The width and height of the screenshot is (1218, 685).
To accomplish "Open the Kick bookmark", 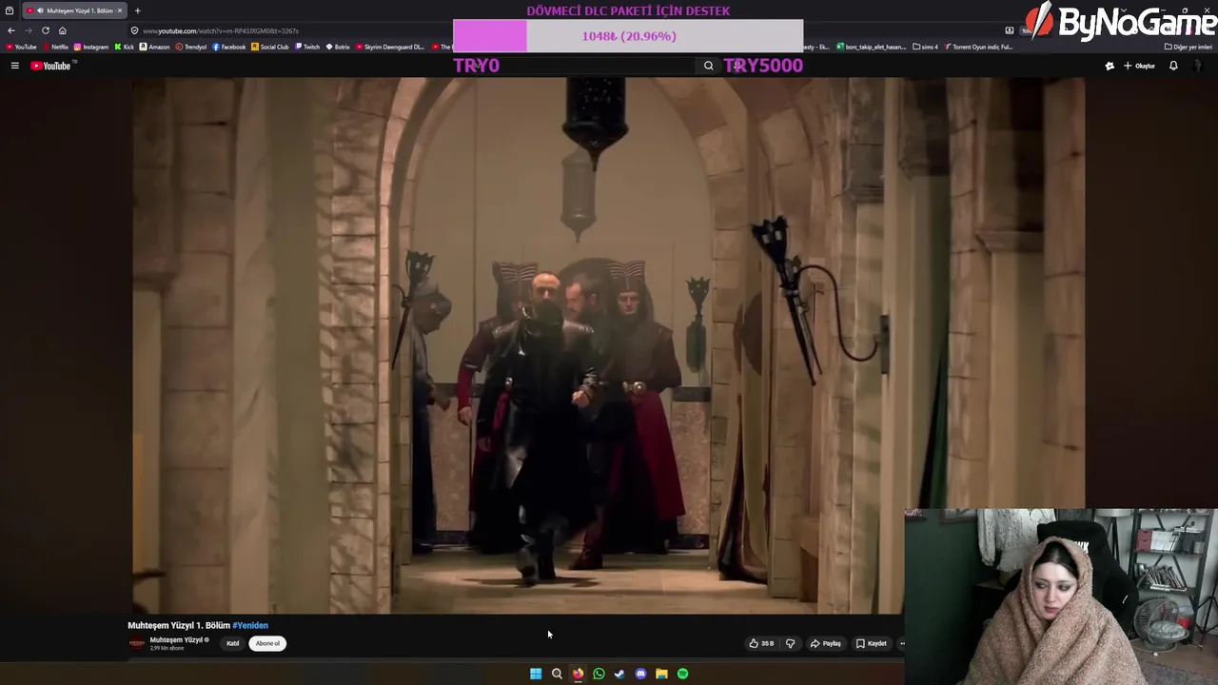I will (125, 47).
